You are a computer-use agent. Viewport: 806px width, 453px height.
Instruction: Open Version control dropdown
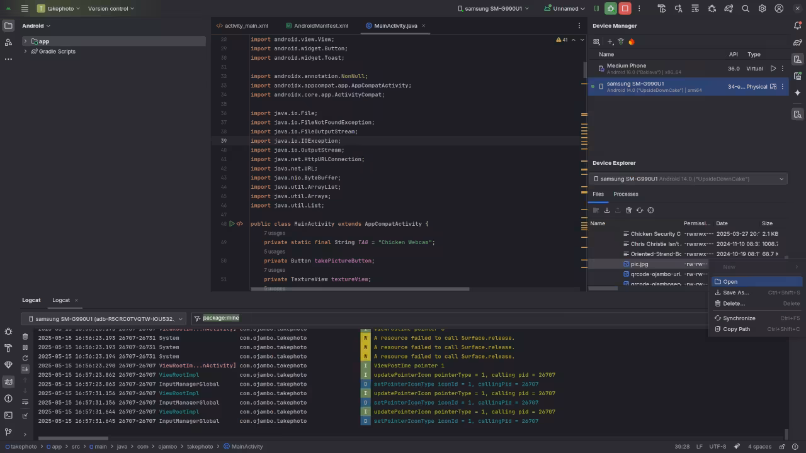(111, 9)
